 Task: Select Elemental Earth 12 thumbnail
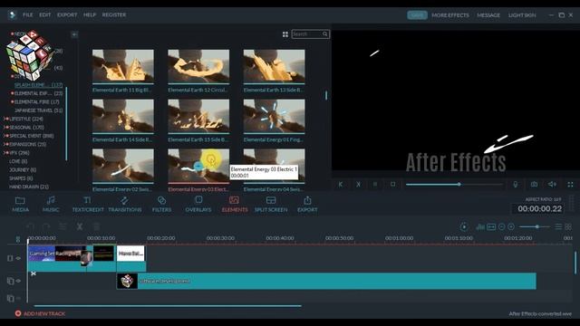point(198,66)
